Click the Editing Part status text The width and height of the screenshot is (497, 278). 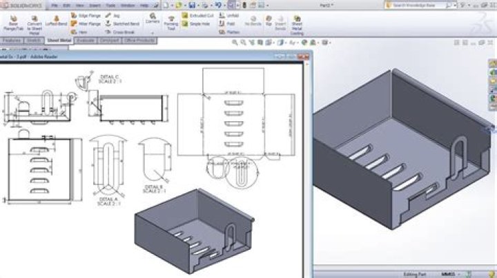point(414,275)
